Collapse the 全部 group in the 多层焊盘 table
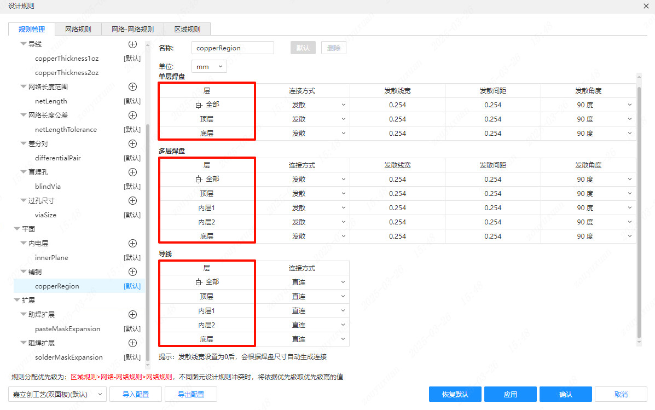The height and width of the screenshot is (410, 655). (199, 179)
